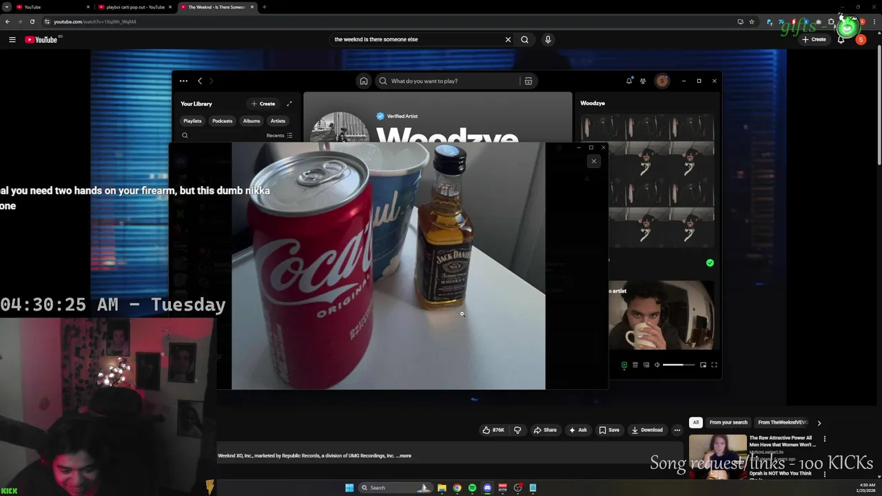Filter Spotify library by Podcasts

pos(222,121)
